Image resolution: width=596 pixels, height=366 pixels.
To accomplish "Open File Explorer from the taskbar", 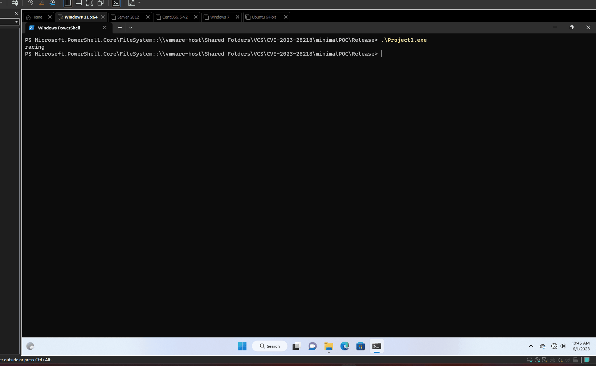I will [329, 346].
